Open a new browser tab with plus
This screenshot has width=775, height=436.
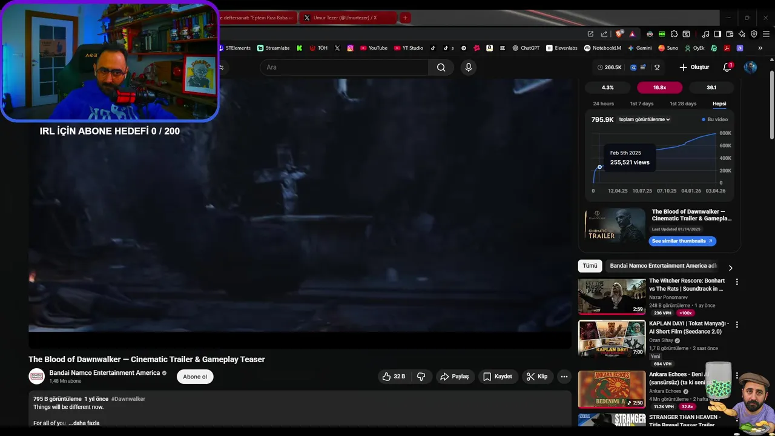405,18
